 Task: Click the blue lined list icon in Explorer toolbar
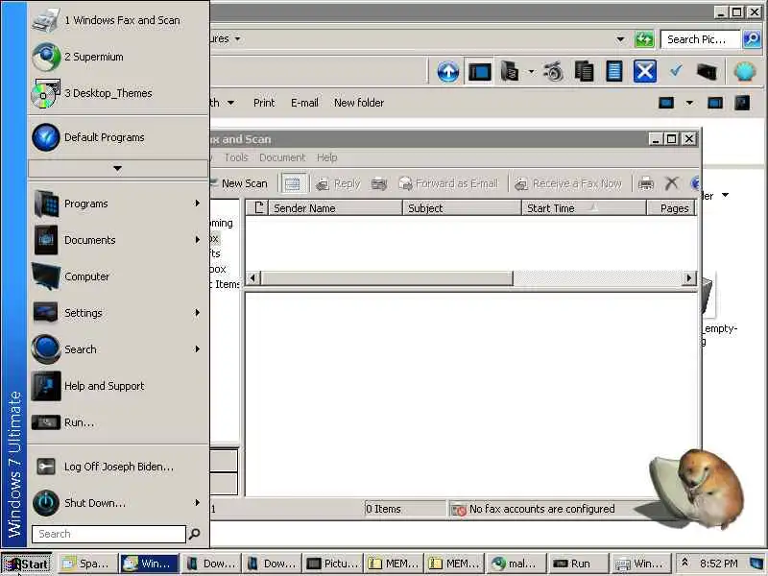pyautogui.click(x=614, y=72)
